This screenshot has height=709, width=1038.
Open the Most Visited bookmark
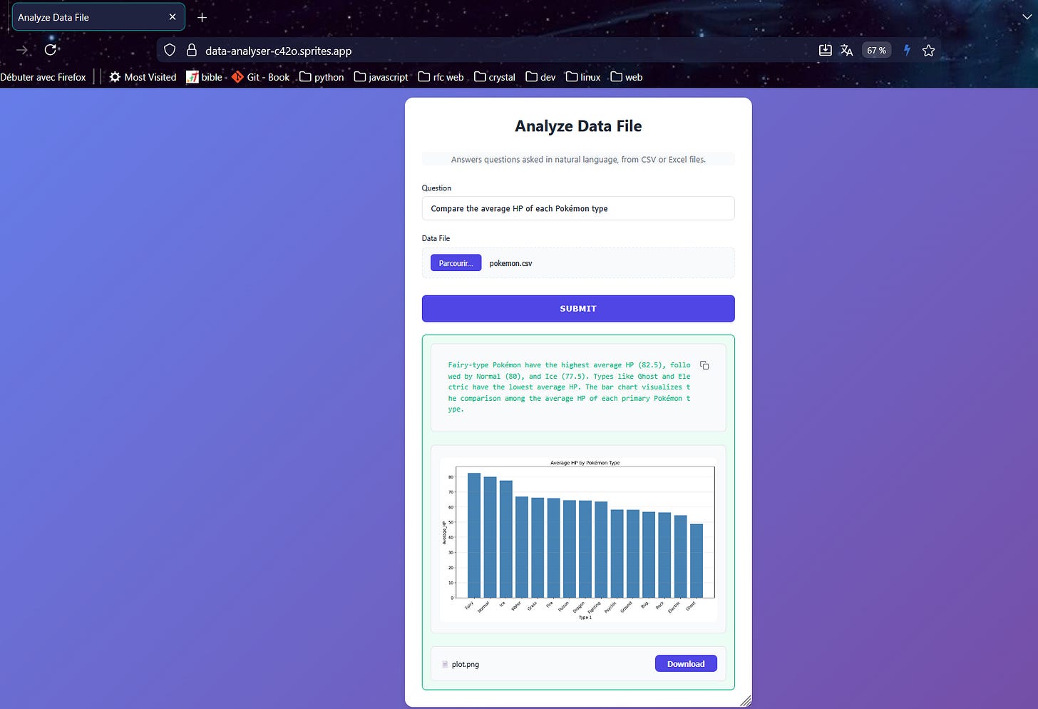coord(143,77)
